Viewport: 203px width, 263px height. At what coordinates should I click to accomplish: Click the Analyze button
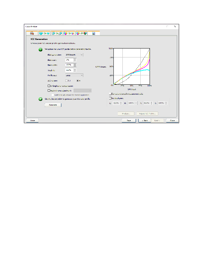[x=126, y=114]
